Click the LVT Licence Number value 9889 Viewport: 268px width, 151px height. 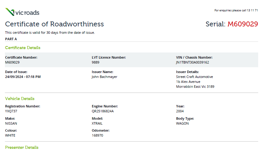pos(95,62)
